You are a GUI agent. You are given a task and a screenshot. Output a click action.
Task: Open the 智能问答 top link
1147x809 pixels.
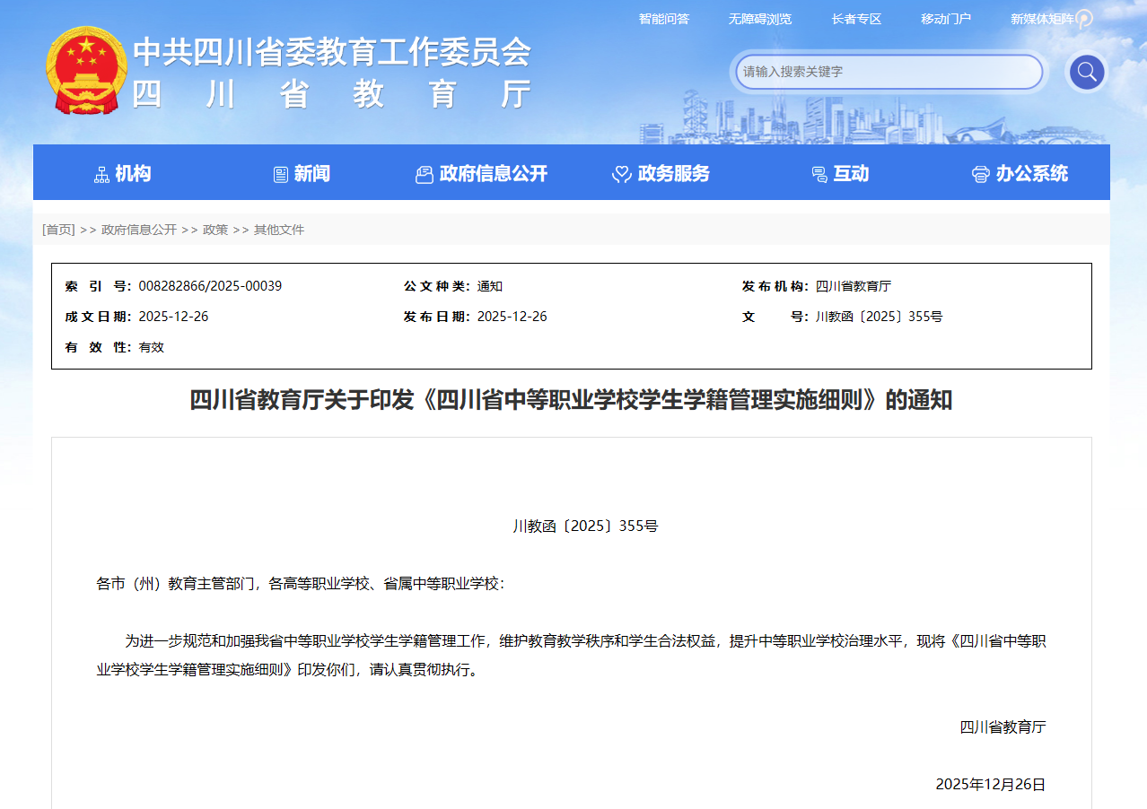[663, 19]
